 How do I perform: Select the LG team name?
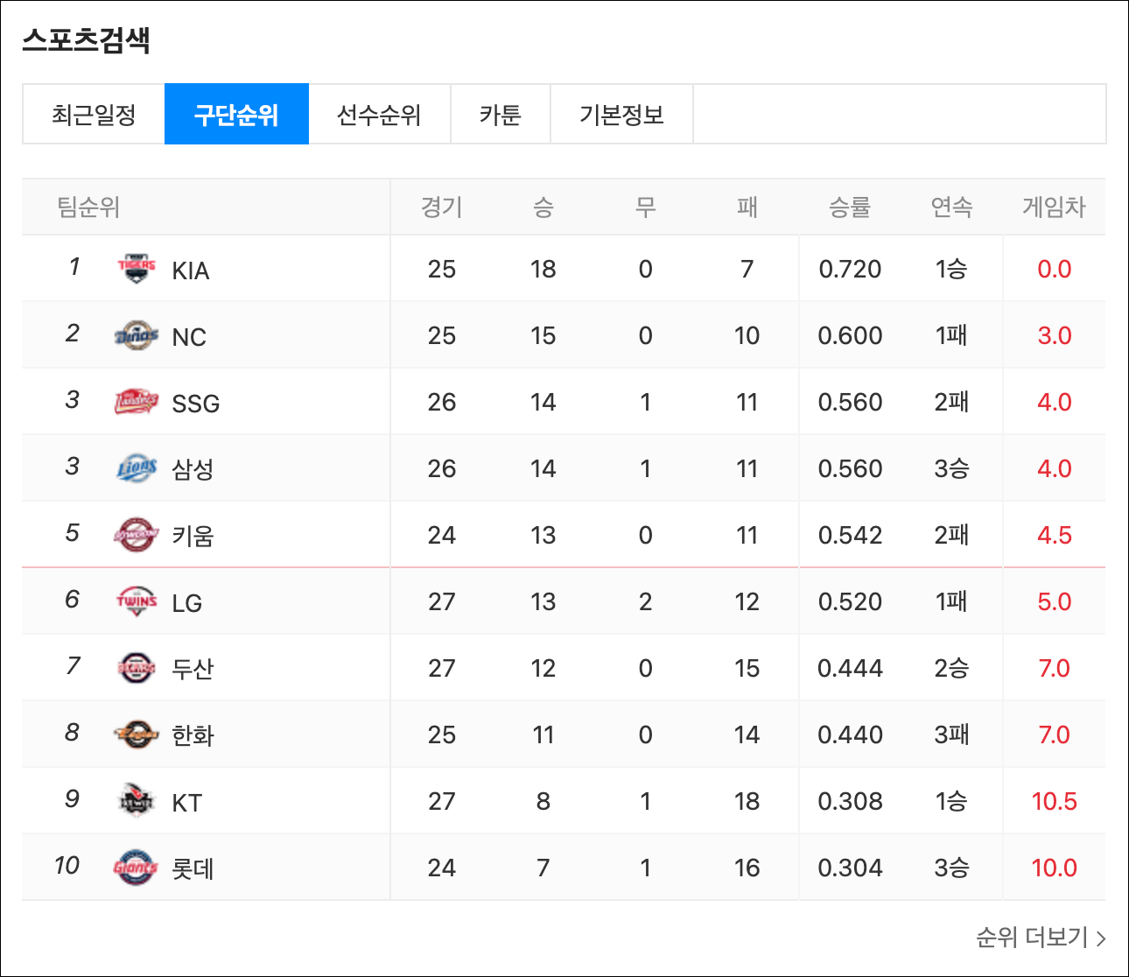coord(187,603)
